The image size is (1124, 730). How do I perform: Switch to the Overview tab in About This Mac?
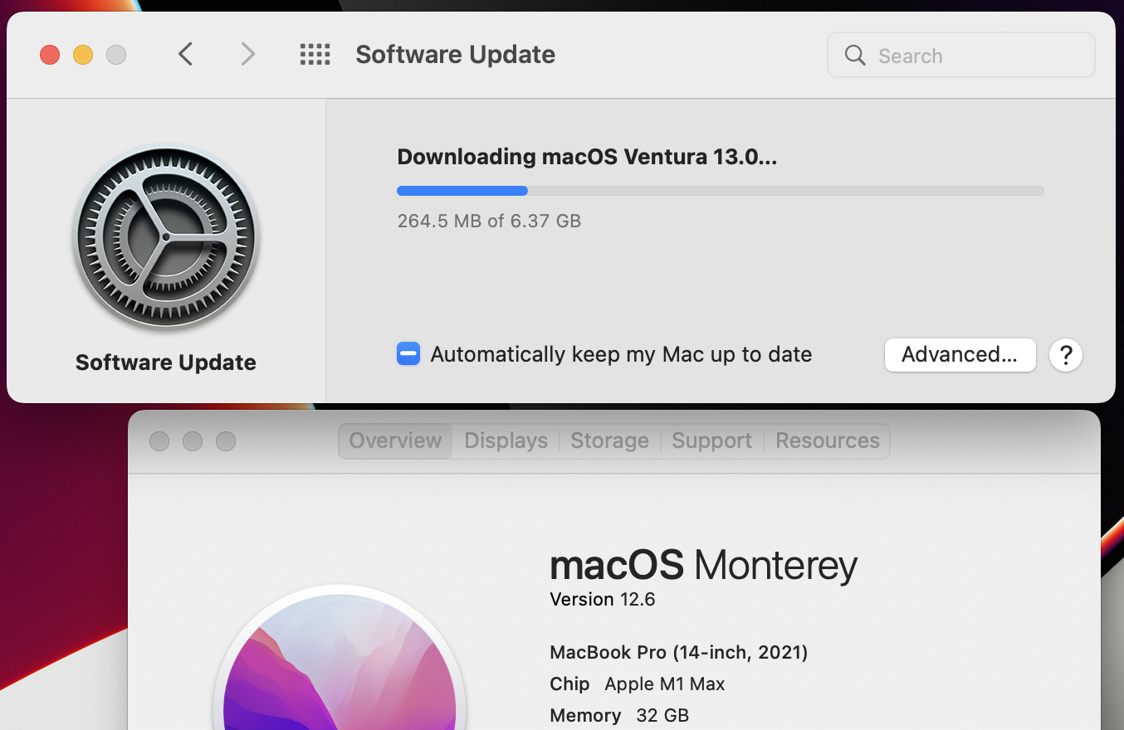pyautogui.click(x=395, y=440)
